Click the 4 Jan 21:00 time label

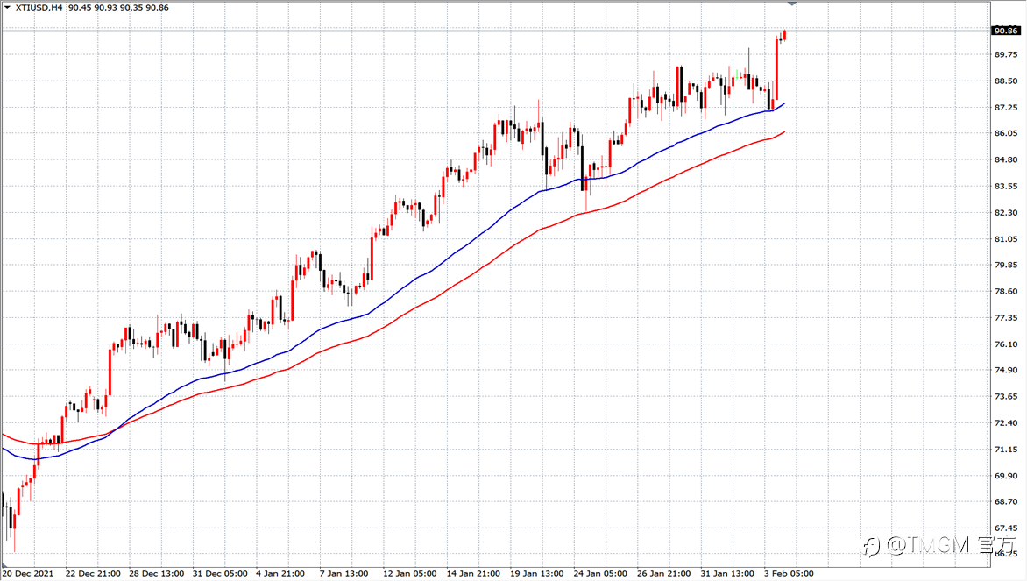point(280,574)
